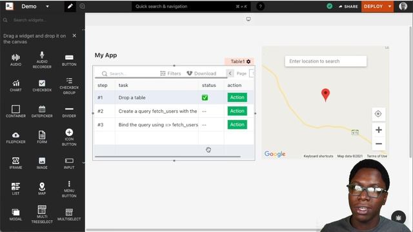Zoom in on the map
The width and height of the screenshot is (413, 232).
(379, 130)
